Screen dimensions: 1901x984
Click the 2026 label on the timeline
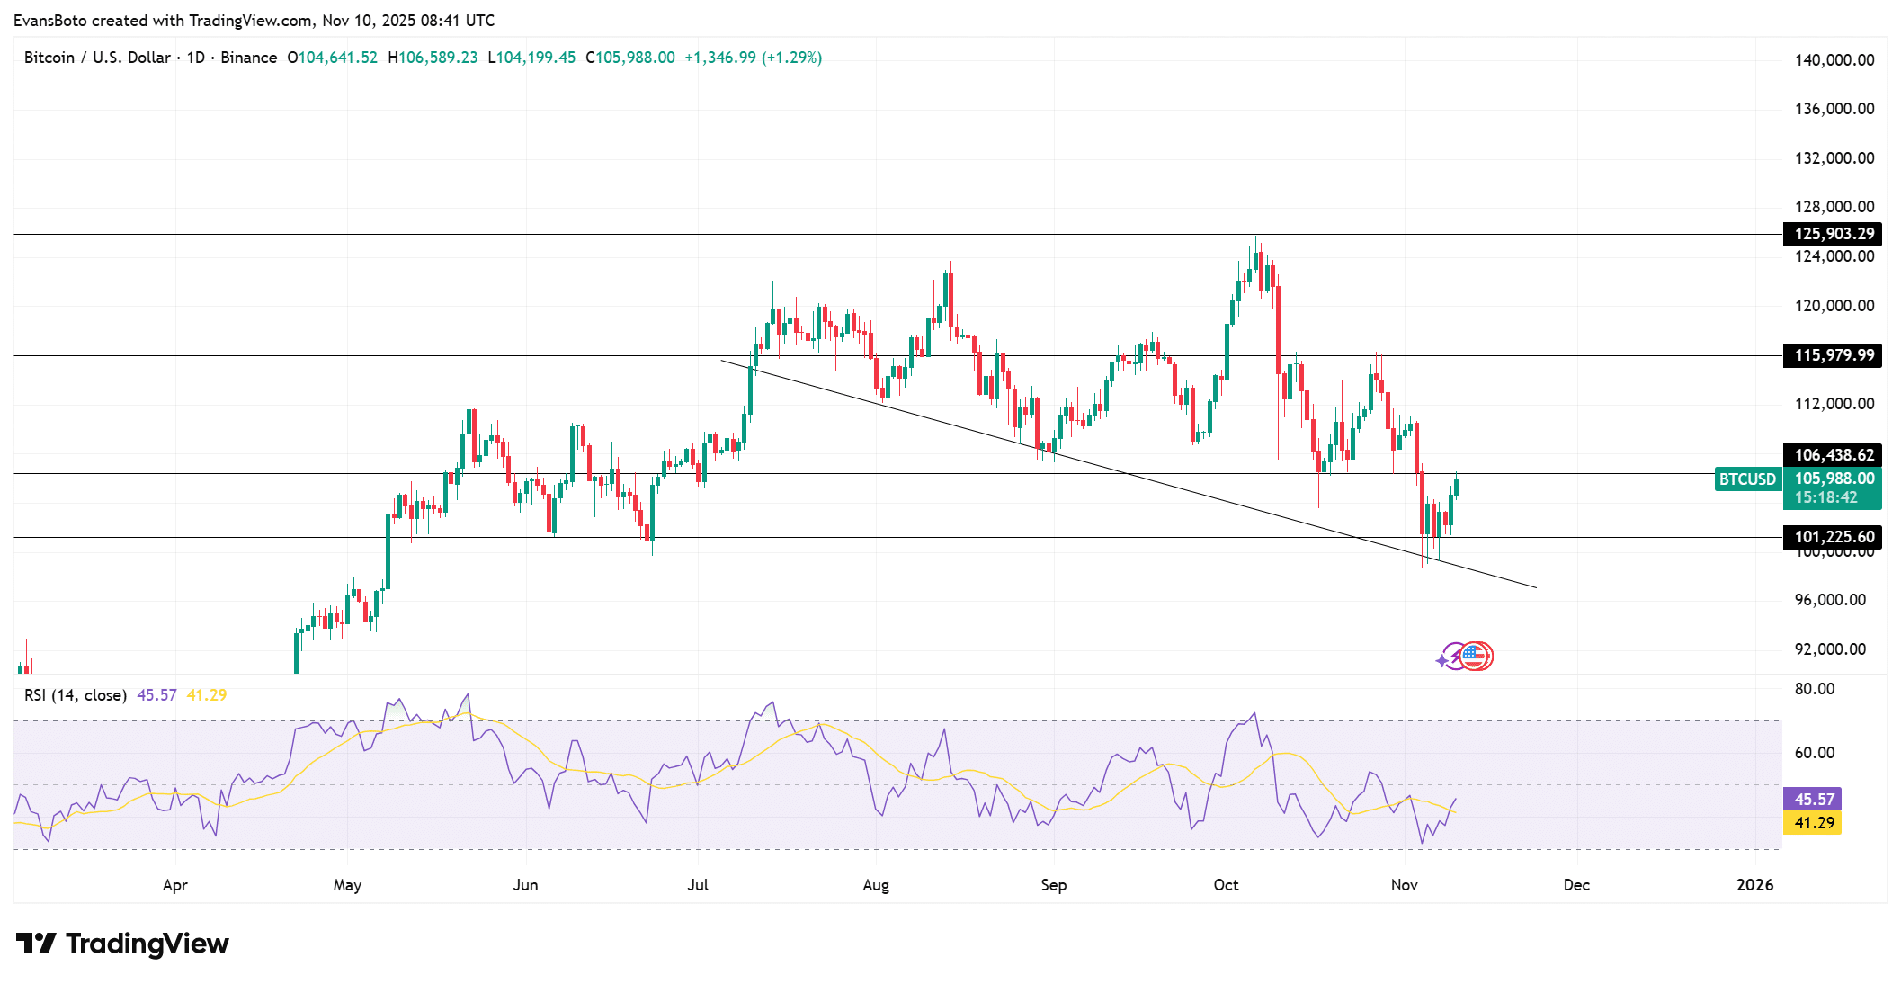[x=1755, y=884]
